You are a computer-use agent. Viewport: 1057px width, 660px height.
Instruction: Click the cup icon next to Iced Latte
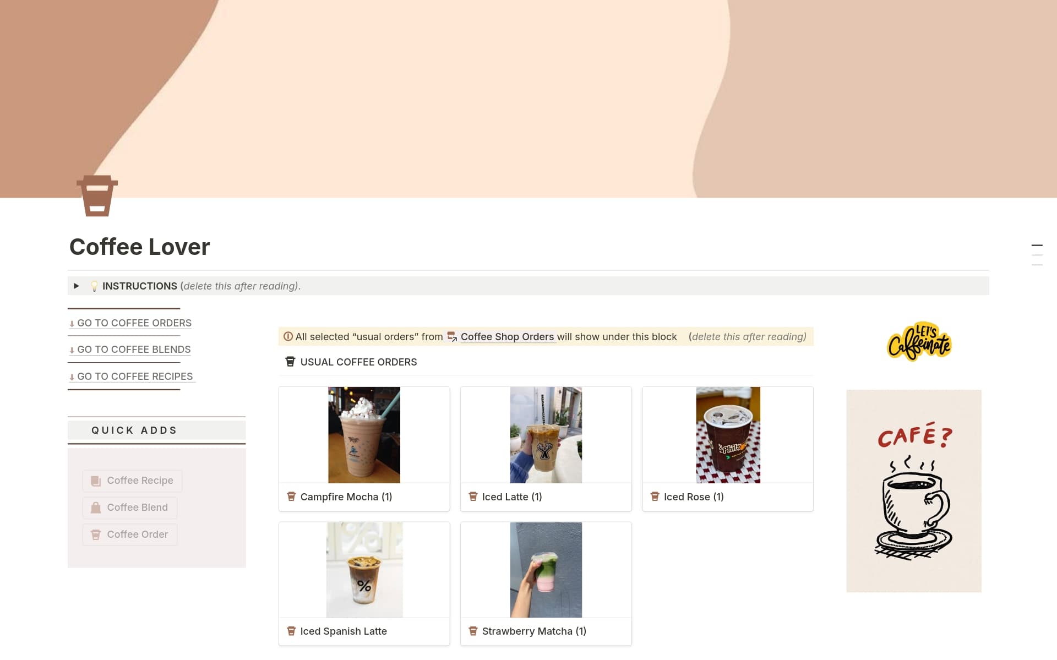click(x=473, y=497)
